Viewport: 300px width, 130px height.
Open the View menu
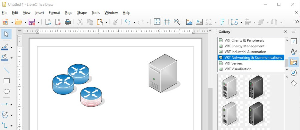coord(27,13)
